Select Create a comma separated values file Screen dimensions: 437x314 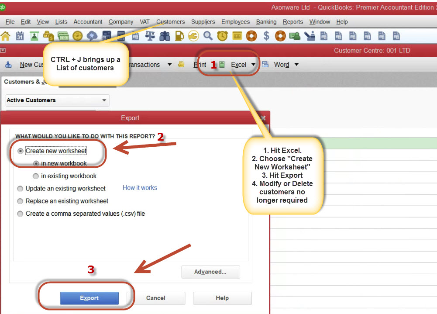click(81, 214)
